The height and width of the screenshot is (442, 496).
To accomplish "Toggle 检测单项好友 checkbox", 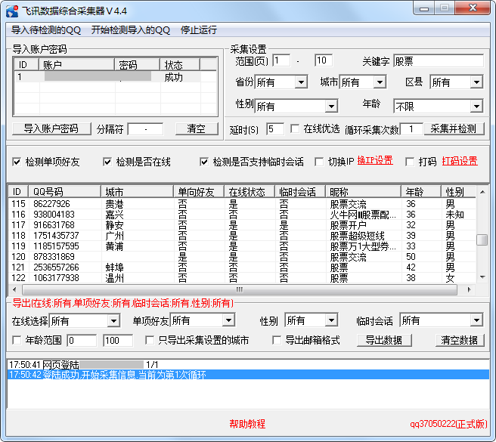I will tap(17, 162).
